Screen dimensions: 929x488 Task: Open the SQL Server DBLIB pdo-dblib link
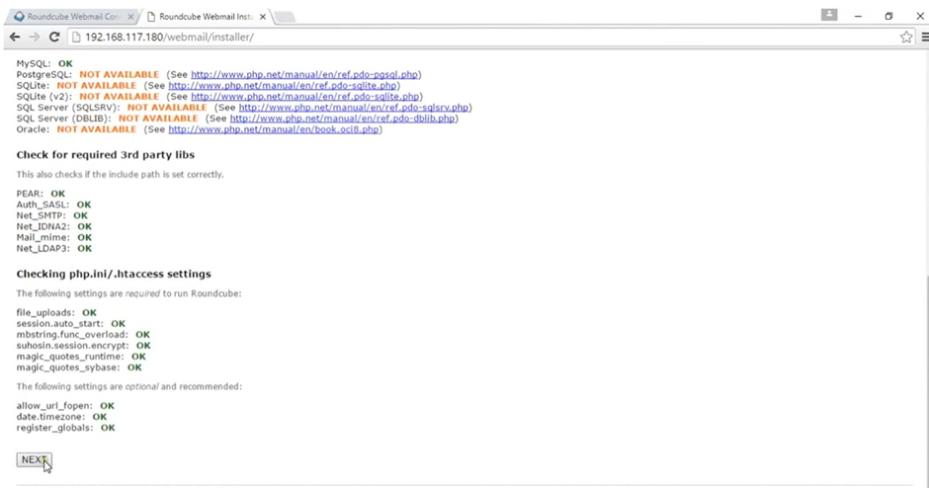343,119
